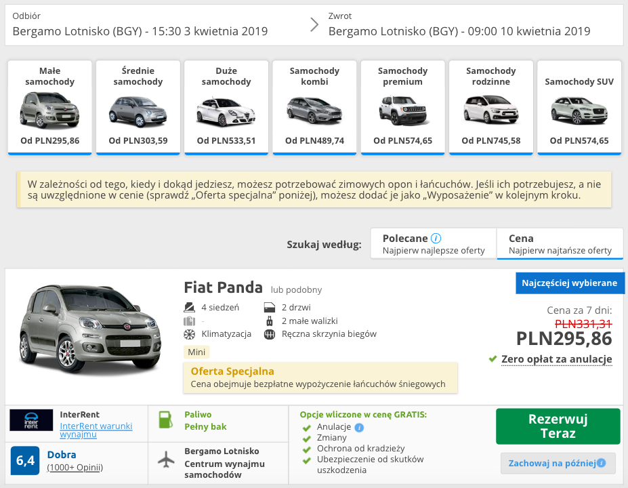Screen dimensions: 628x488
Task: Click the arrow chevron between Odbiór and Zwrot
Action: [314, 24]
